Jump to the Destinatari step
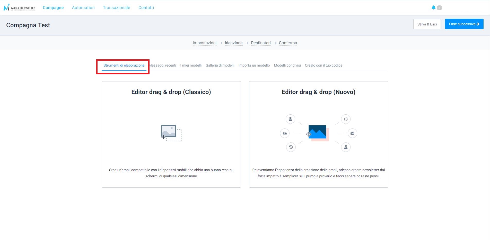The image size is (490, 240). [261, 43]
